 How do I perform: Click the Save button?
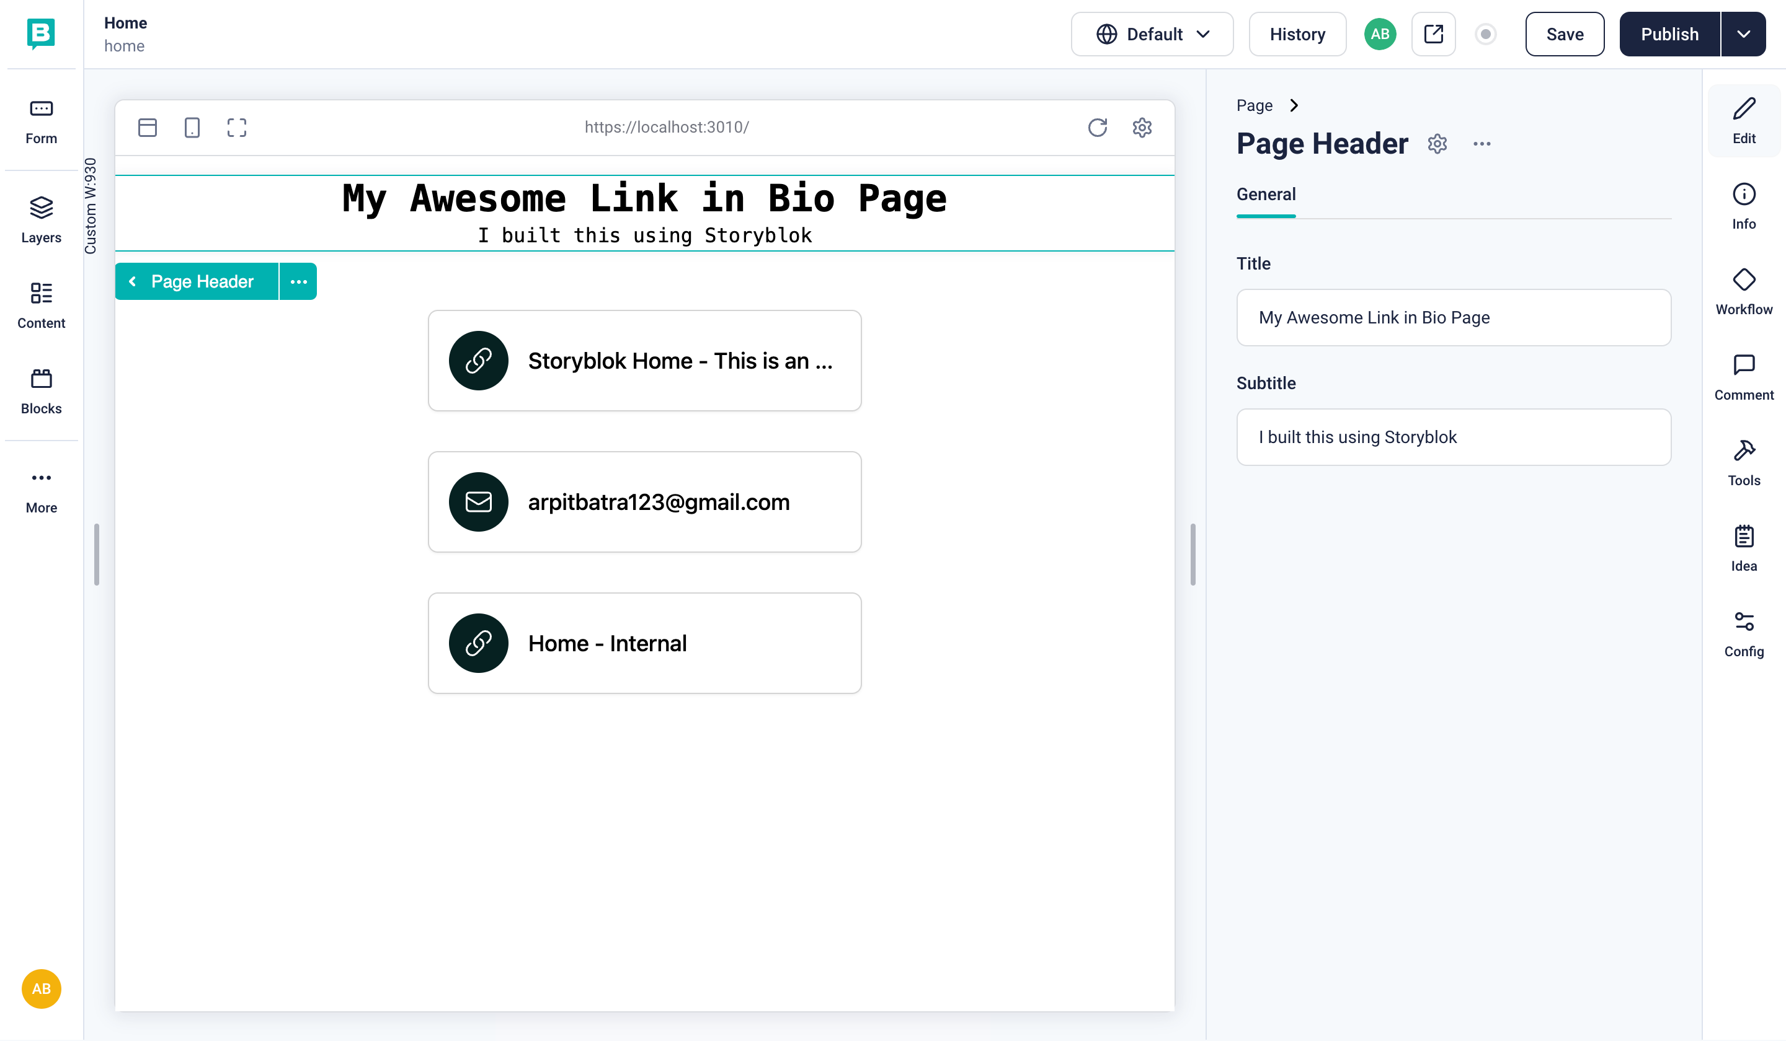click(1564, 34)
